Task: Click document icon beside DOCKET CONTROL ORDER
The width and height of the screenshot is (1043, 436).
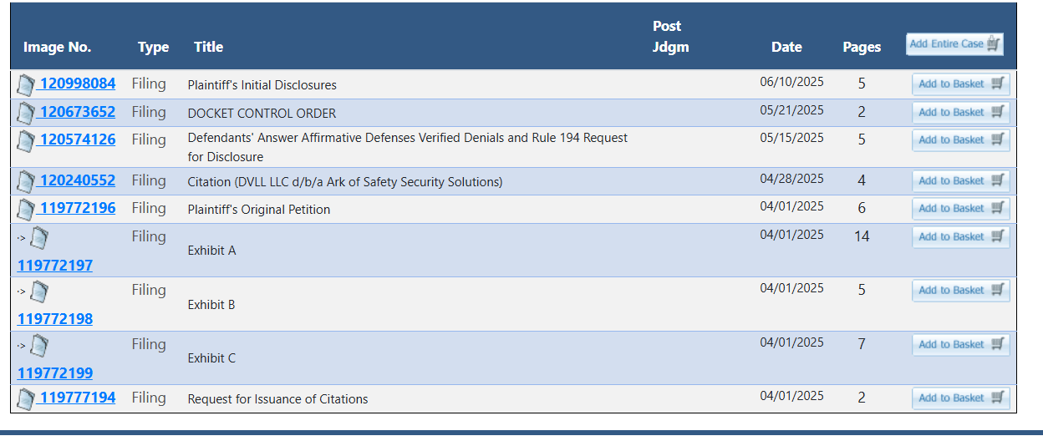Action: [26, 112]
